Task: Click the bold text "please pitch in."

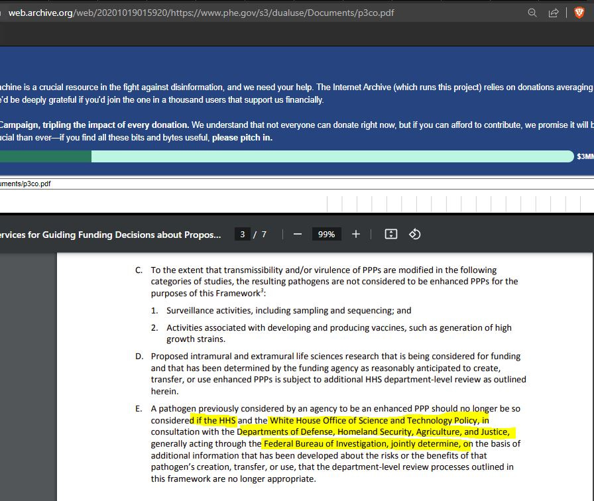Action: tap(242, 137)
